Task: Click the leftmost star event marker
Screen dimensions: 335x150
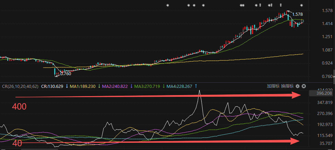Action: (x=167, y=5)
